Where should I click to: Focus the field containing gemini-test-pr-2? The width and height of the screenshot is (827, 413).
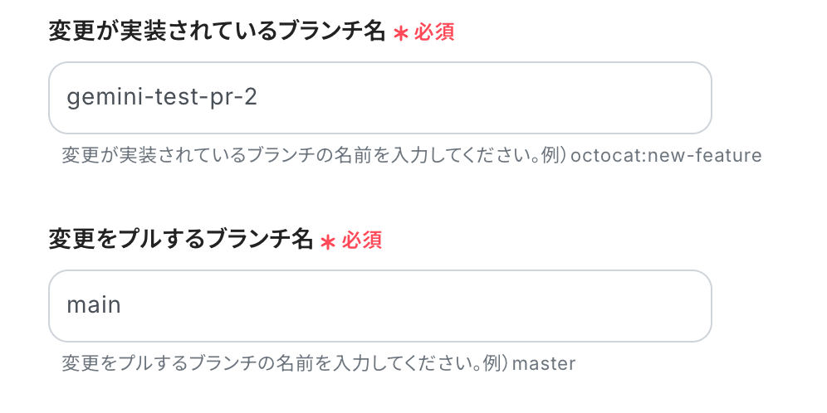click(x=380, y=98)
